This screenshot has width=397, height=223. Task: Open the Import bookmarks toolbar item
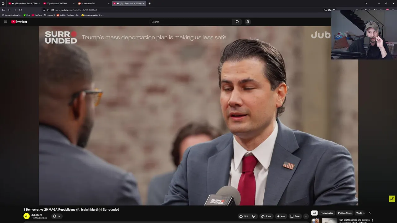(12, 15)
